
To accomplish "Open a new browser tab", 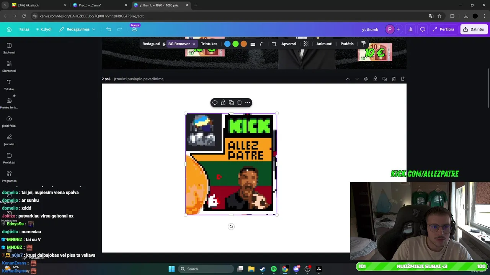I will [196, 5].
